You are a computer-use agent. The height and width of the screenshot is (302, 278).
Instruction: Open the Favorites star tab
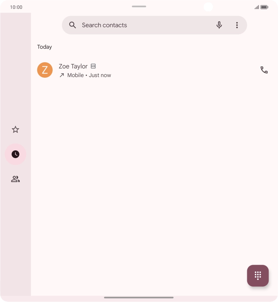[x=15, y=130]
